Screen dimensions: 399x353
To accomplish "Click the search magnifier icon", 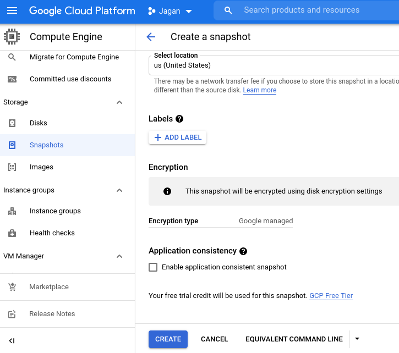I will click(228, 10).
